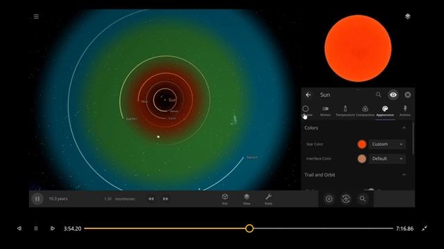Click the months/sec time step value

(119, 199)
